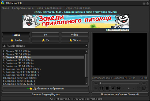
Task: Click the fast-forward button beside the seek bar
Action: click(144, 83)
